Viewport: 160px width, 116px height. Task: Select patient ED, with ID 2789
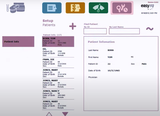(x=58, y=52)
